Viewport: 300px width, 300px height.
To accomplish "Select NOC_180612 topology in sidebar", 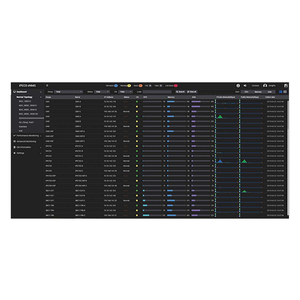I will (25, 101).
